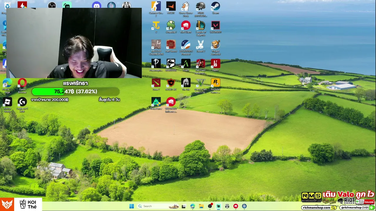This screenshot has width=376, height=211.
Task: Click the richmanshop.com banner link
Action: tap(319, 207)
